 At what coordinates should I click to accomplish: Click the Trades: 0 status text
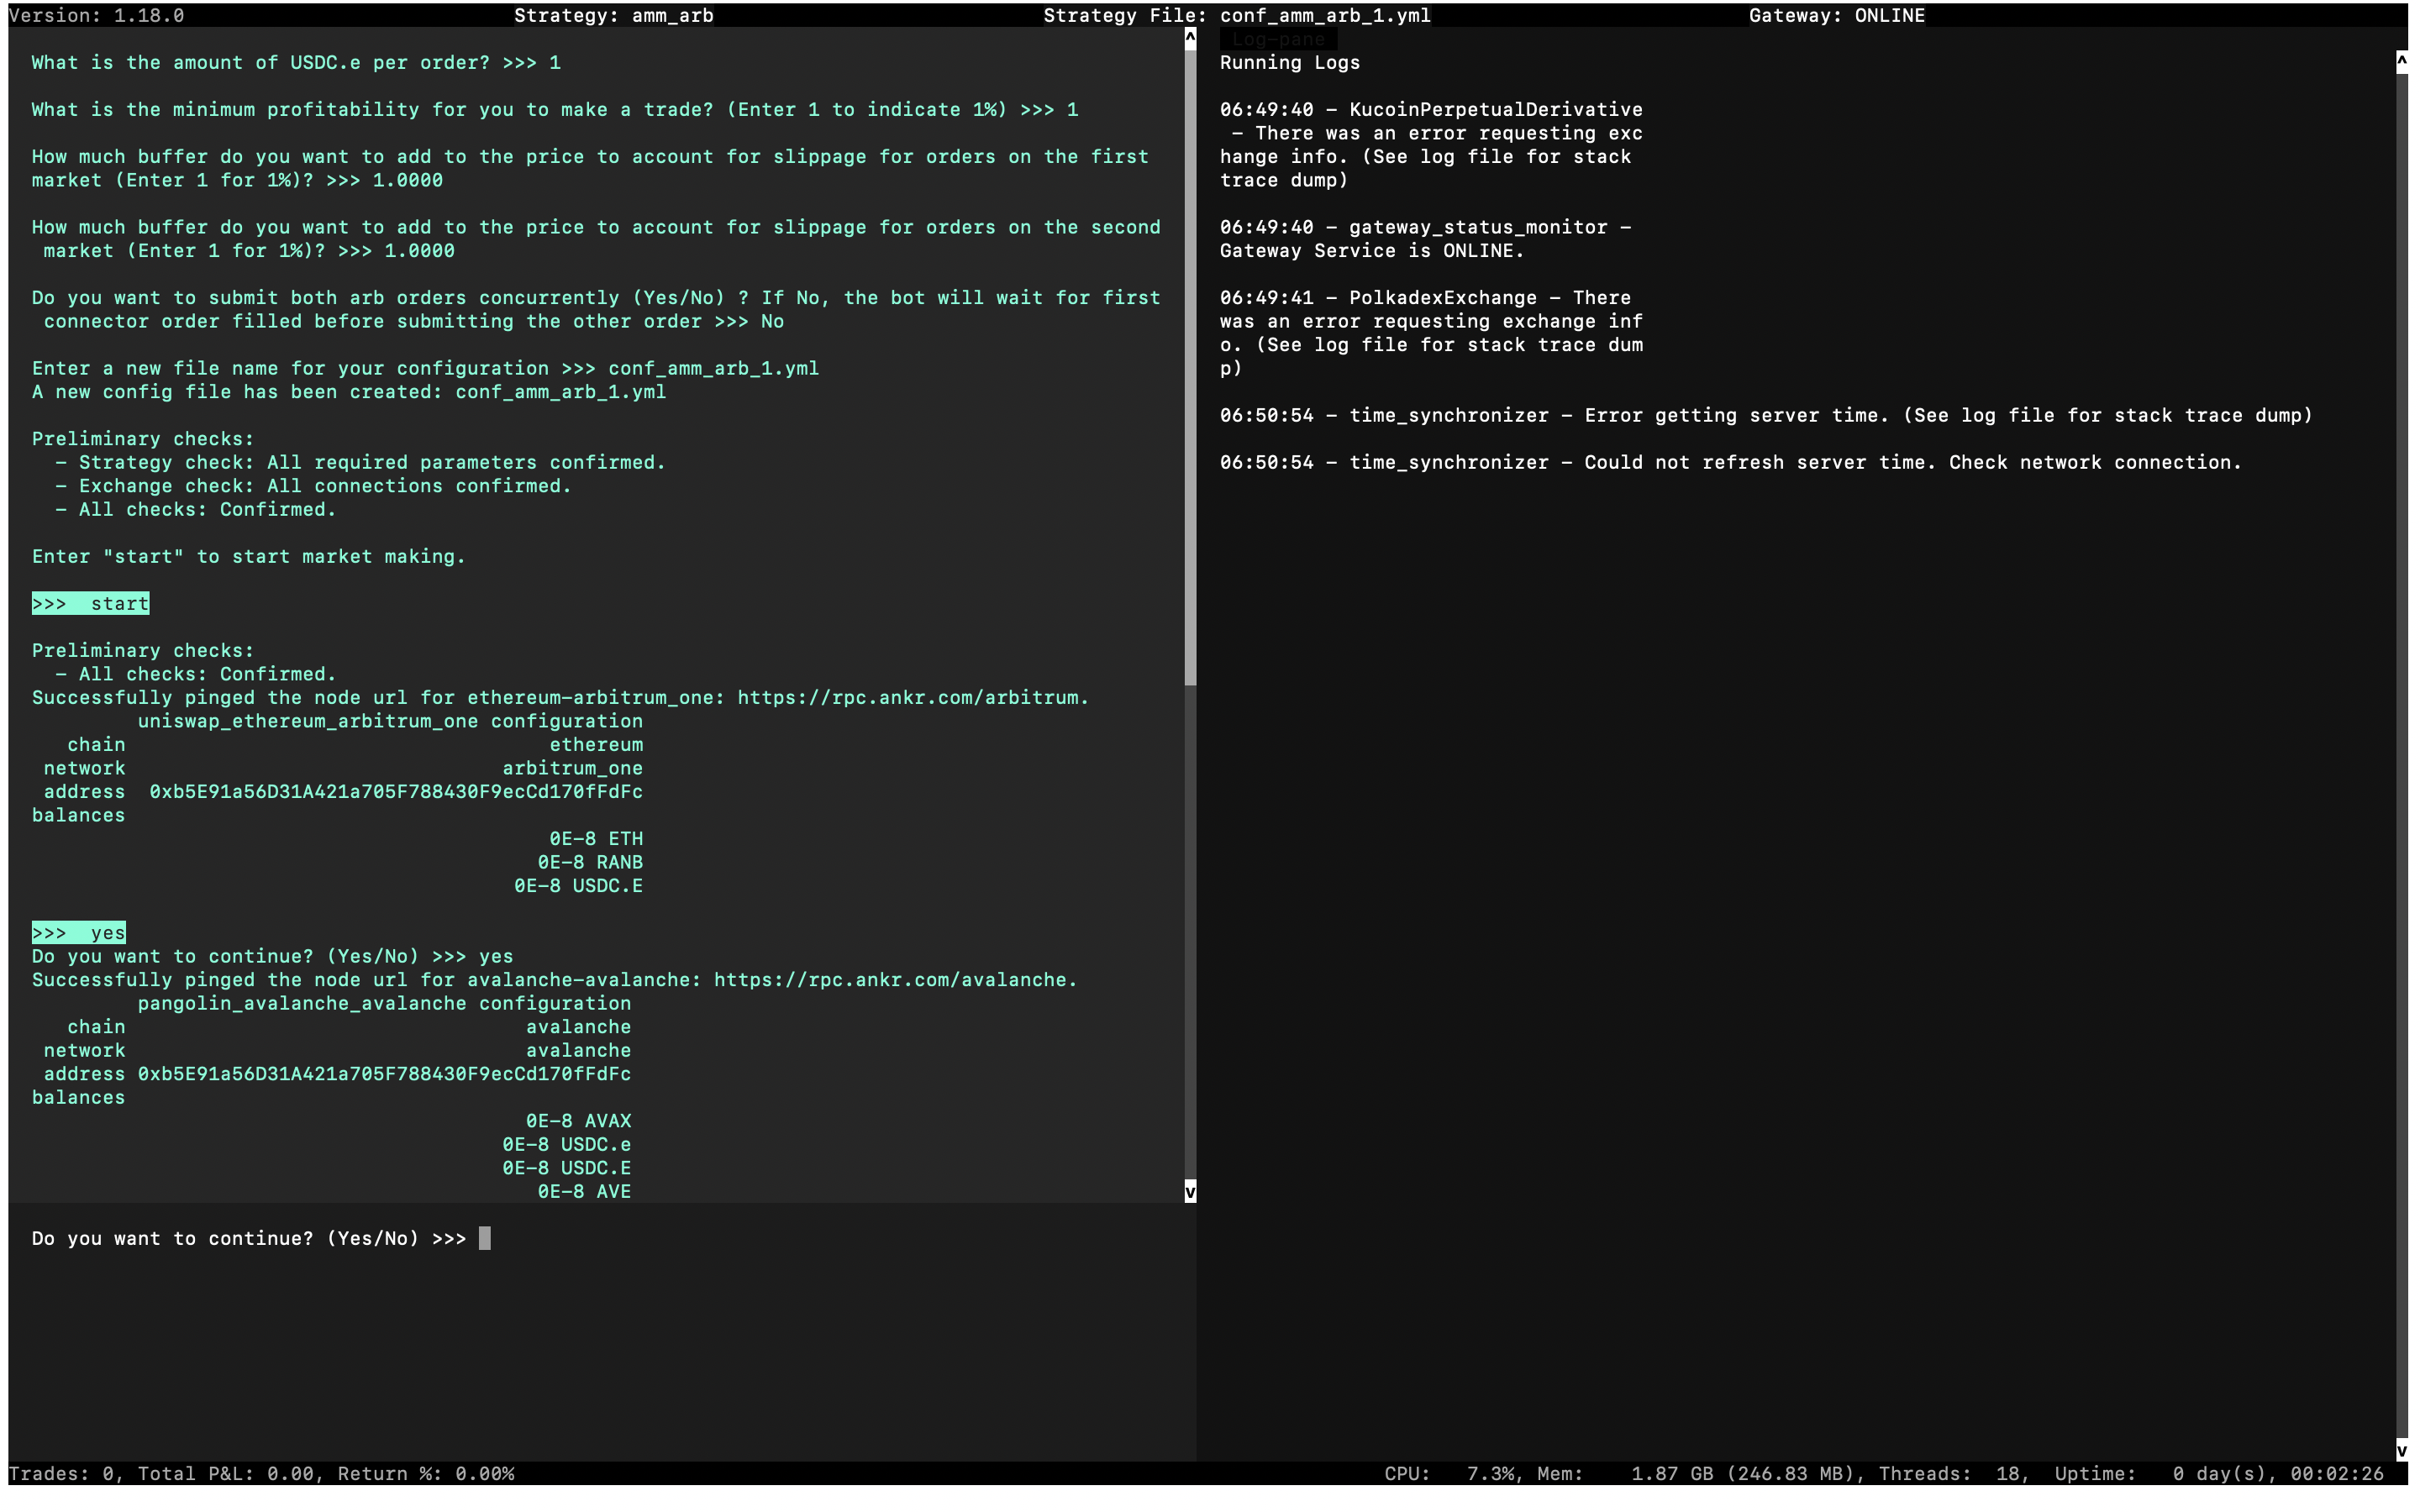click(63, 1473)
